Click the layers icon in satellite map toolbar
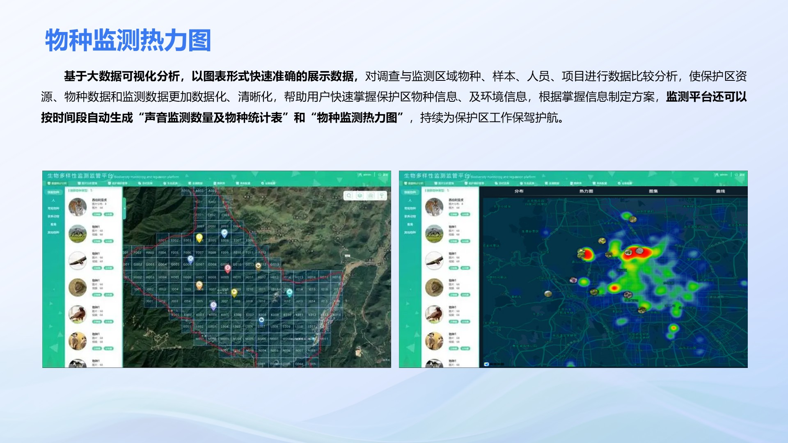Image resolution: width=788 pixels, height=443 pixels. coord(360,196)
